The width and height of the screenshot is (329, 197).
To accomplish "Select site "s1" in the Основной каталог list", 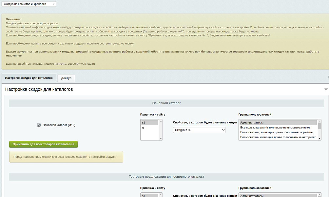I will (x=150, y=122).
